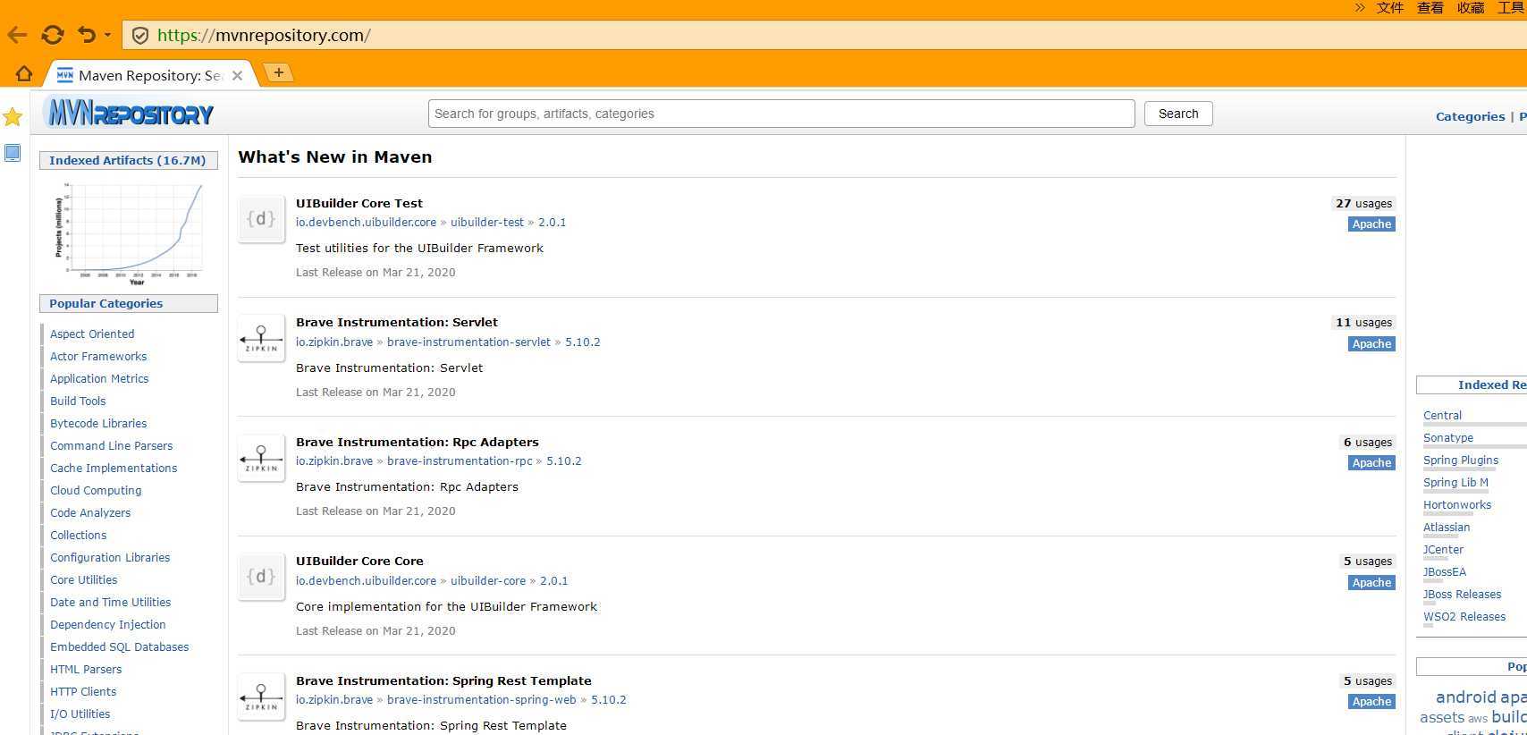The height and width of the screenshot is (735, 1527).
Task: Open the Cache Implementations category
Action: click(x=114, y=469)
